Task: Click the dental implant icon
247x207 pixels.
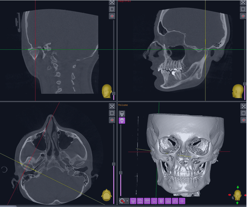Action: (161, 201)
